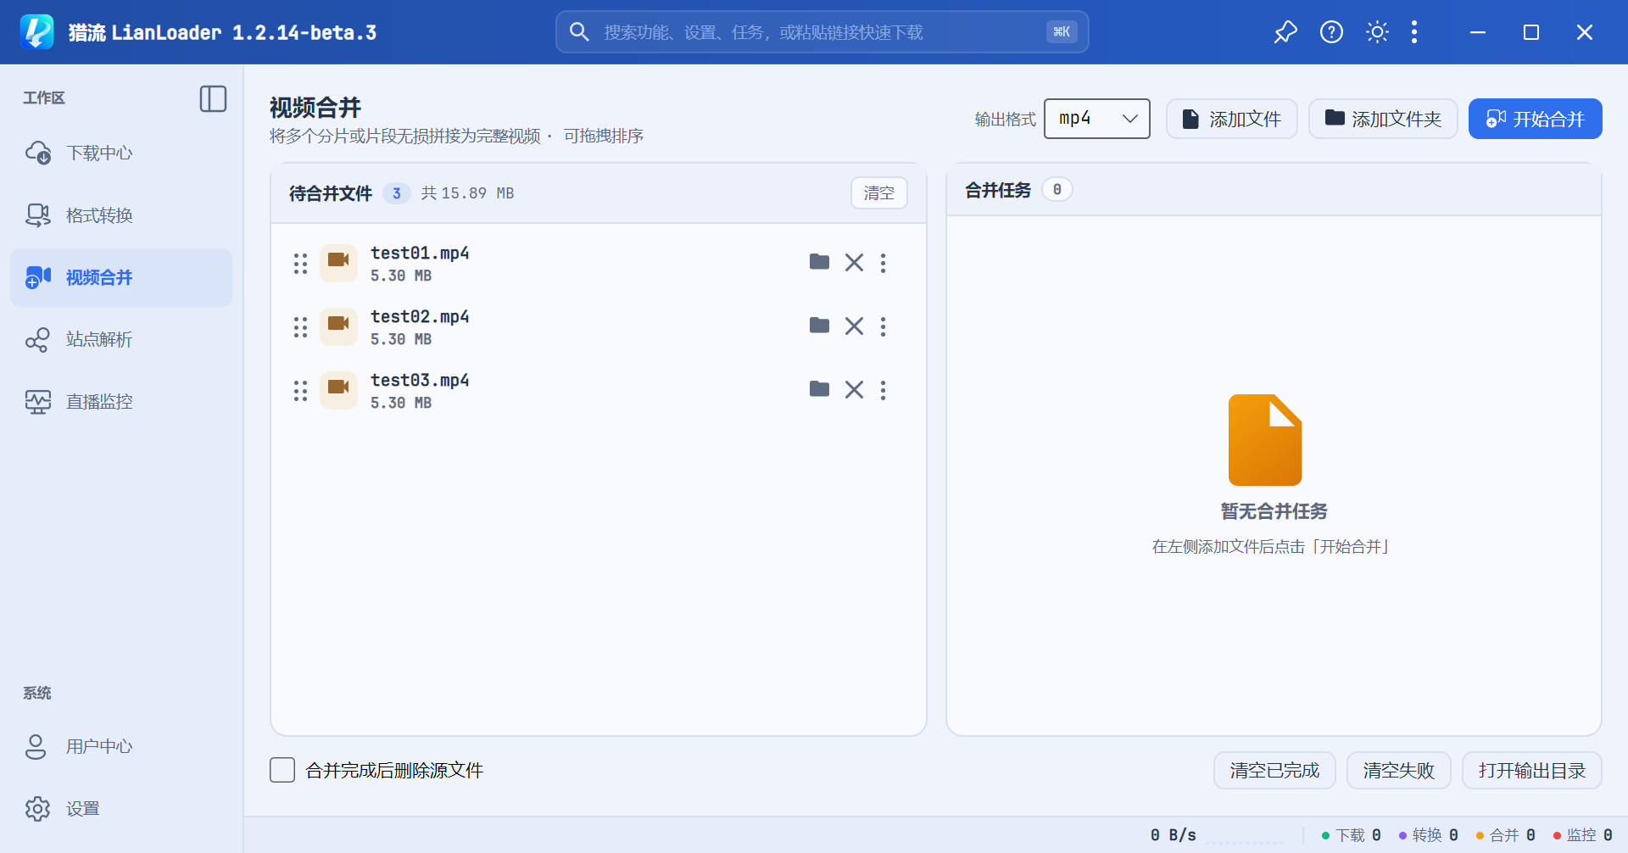Grab the drag handle of test03.mp4
The image size is (1628, 853).
click(300, 391)
